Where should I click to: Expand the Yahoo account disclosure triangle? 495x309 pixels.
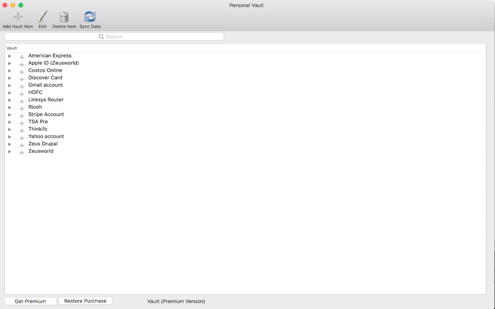(9, 137)
